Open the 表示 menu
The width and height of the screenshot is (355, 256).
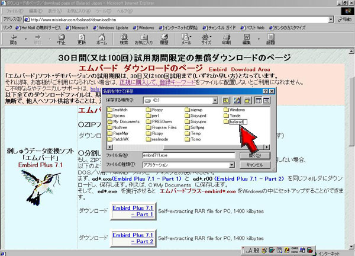click(54, 11)
